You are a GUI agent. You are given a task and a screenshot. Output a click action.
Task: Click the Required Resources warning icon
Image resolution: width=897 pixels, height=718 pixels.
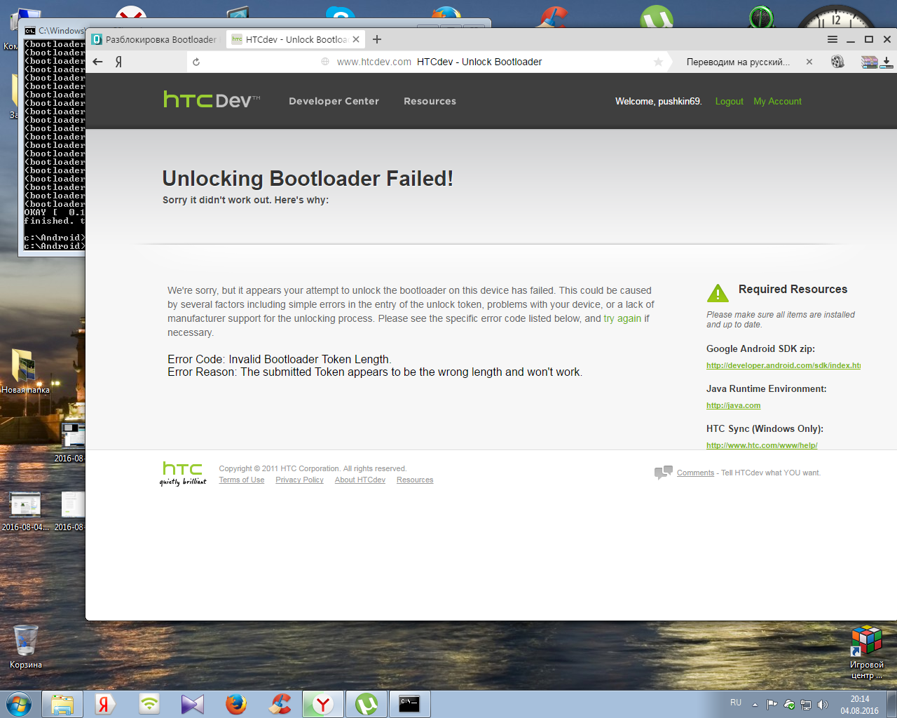[x=718, y=292]
